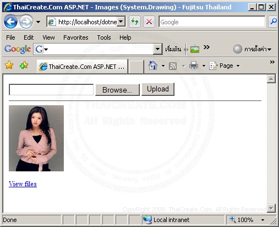Click the magnifier search icon
Screen dimensions: 279x227
273,21
